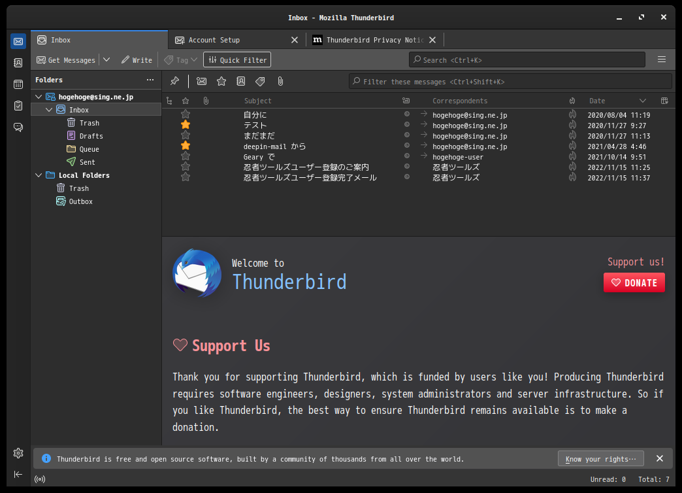682x493 pixels.
Task: Click the red DONATE button
Action: (634, 282)
